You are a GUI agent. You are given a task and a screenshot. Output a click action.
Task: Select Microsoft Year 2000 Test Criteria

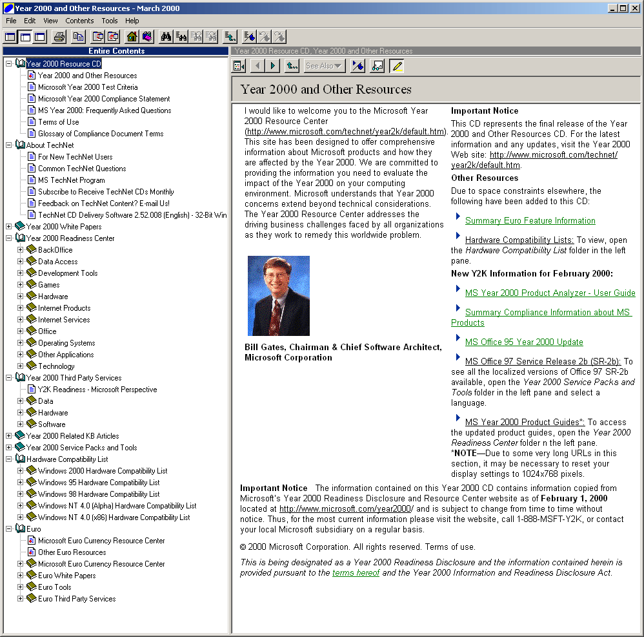[88, 87]
